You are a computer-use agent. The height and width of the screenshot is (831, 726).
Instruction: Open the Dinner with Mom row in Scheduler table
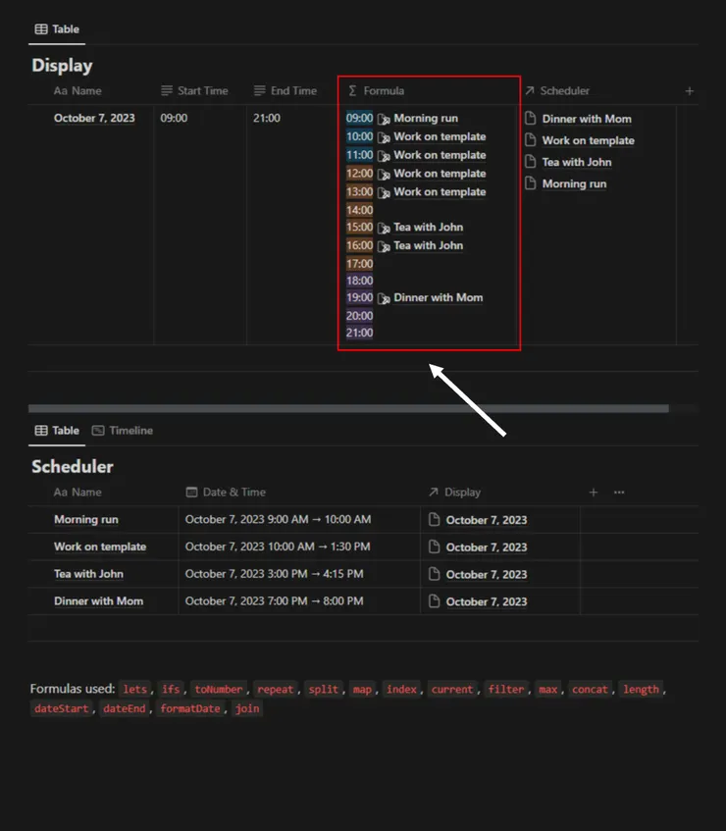tap(98, 601)
